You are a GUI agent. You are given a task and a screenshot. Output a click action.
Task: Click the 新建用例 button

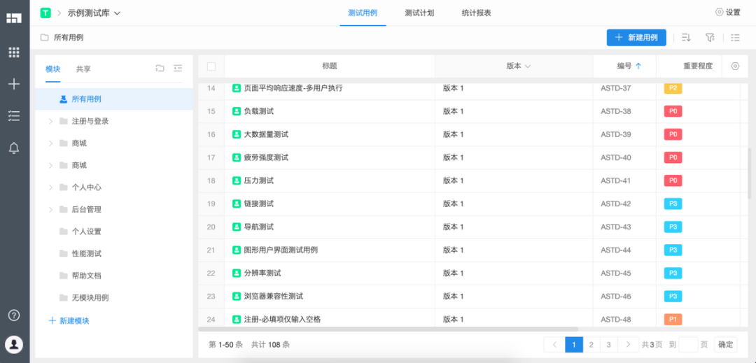click(x=636, y=38)
